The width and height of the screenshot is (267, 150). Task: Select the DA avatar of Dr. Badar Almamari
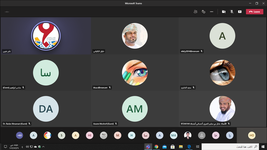tap(46, 109)
